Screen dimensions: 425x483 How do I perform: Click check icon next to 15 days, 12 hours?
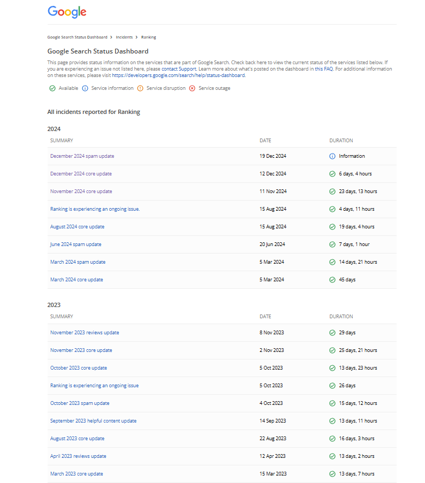(332, 403)
